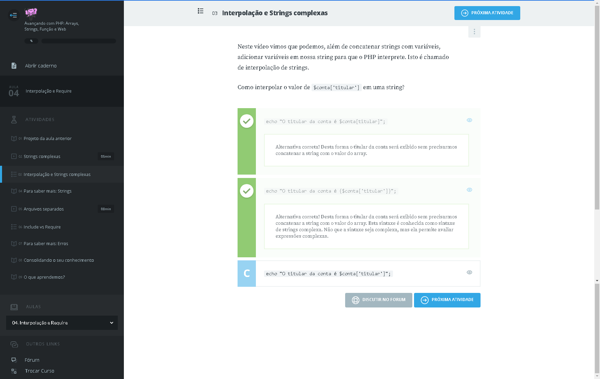Toggle eye icon on second answer option
This screenshot has height=379, width=600.
tap(469, 190)
